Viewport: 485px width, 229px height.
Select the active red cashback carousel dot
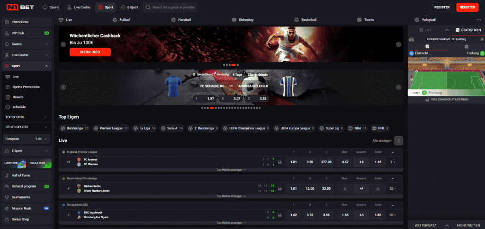[234, 65]
